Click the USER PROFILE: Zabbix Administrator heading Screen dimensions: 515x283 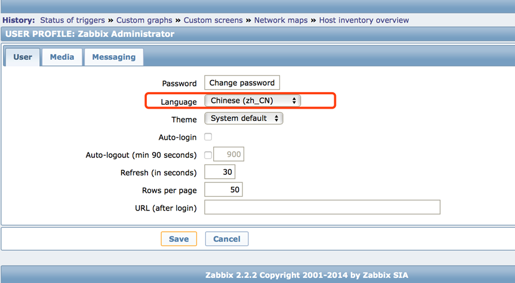90,34
